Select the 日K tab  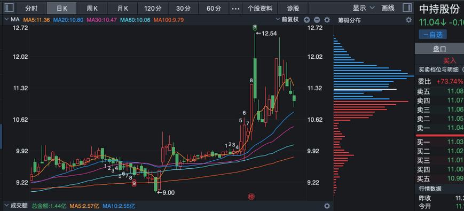point(62,9)
